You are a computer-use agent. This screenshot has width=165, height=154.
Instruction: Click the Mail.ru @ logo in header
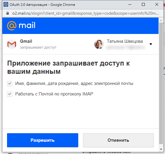tap(12, 26)
